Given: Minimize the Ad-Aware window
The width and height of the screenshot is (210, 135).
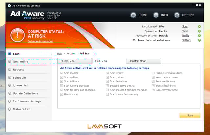Looking at the screenshot, I should pos(193,5).
